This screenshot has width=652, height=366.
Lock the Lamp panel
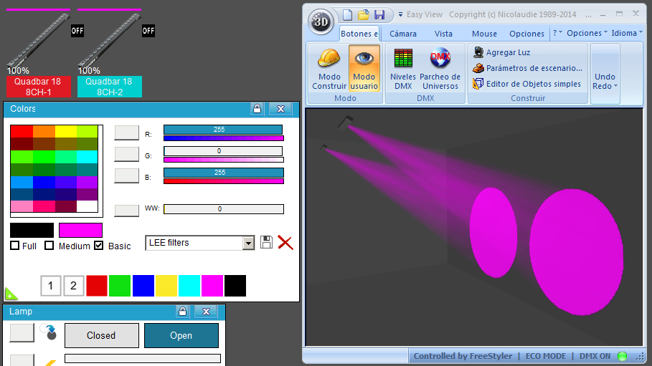[182, 312]
